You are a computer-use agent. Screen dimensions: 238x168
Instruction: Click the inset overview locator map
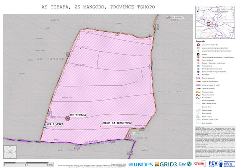[x=215, y=22]
